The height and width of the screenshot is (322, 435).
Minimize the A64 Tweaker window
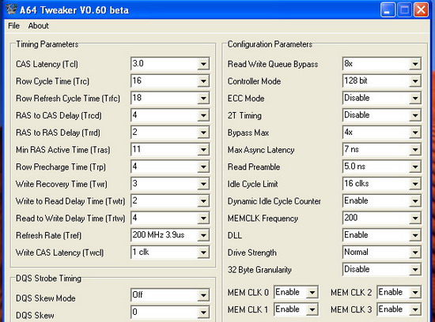(x=388, y=10)
